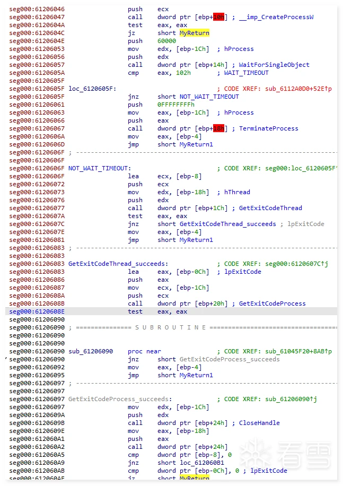Image resolution: width=343 pixels, height=486 pixels.
Task: Click the ecx operand on the push at 61206046
Action: 163,9
